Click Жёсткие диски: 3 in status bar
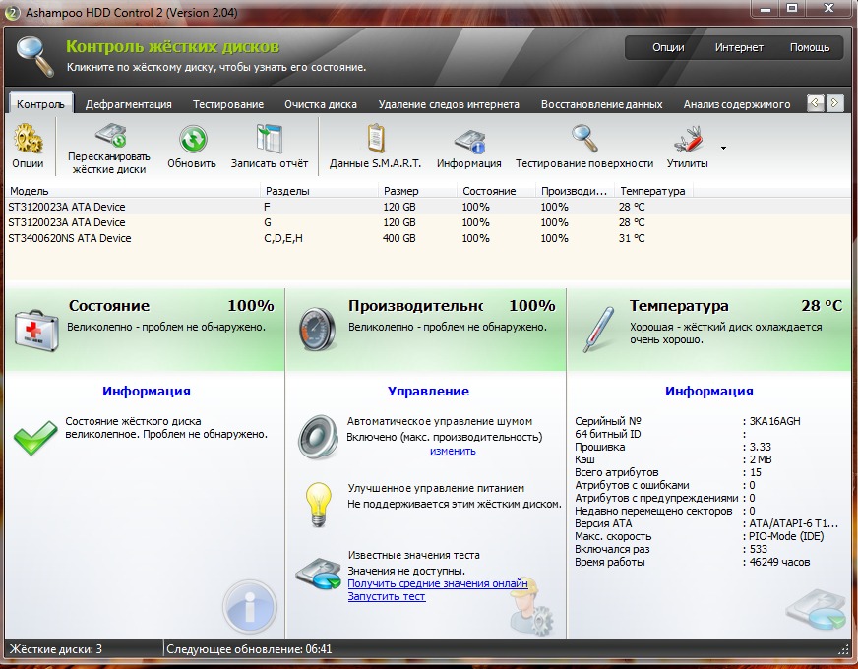Viewport: 858px width, 669px height. 56,649
